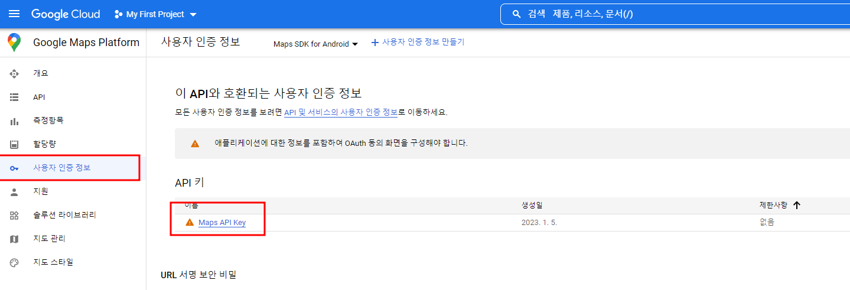This screenshot has width=850, height=290.
Task: Click the 개요 overview icon
Action: pos(15,73)
